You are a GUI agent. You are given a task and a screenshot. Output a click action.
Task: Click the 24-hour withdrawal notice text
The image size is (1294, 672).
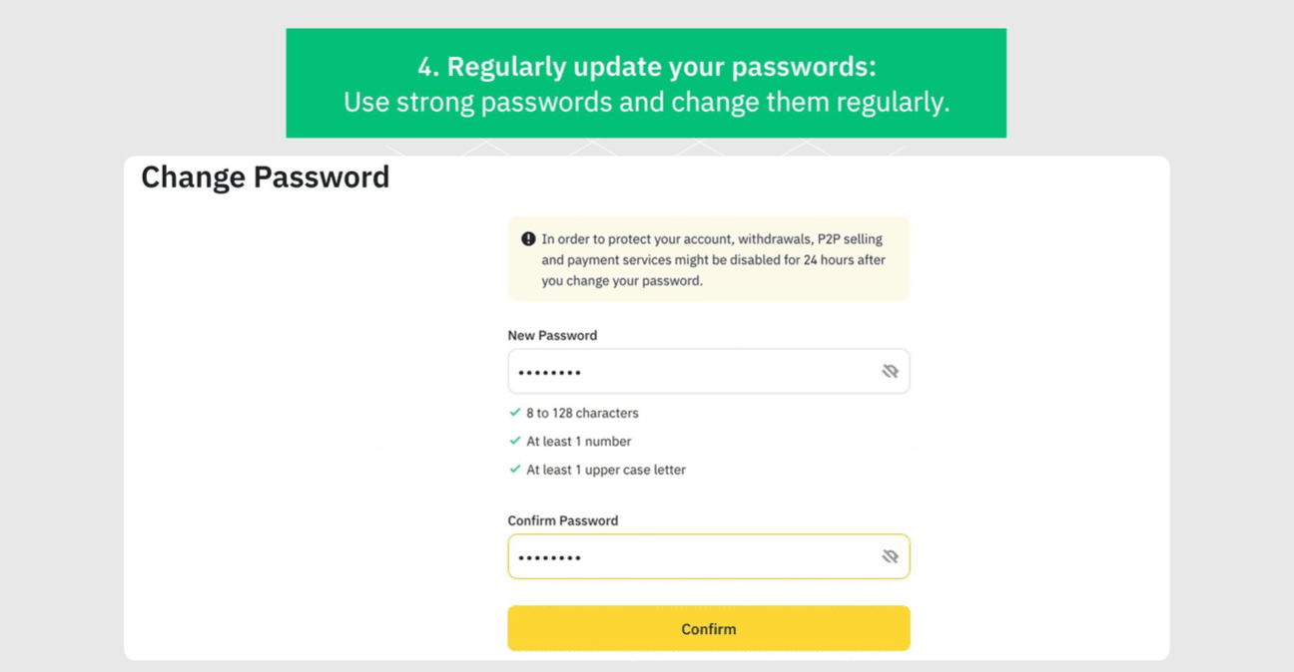713,260
